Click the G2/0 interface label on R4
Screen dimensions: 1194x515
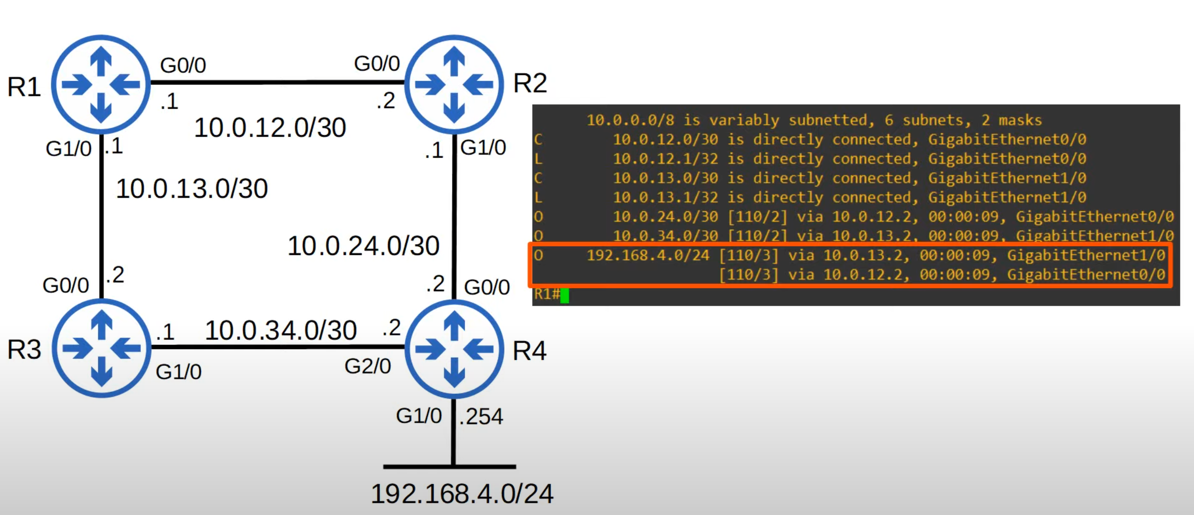click(368, 367)
